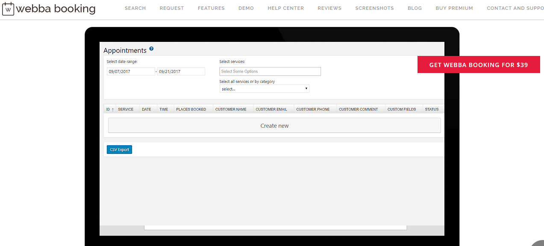
Task: Sort table by the ID column arrow
Action: tap(113, 109)
